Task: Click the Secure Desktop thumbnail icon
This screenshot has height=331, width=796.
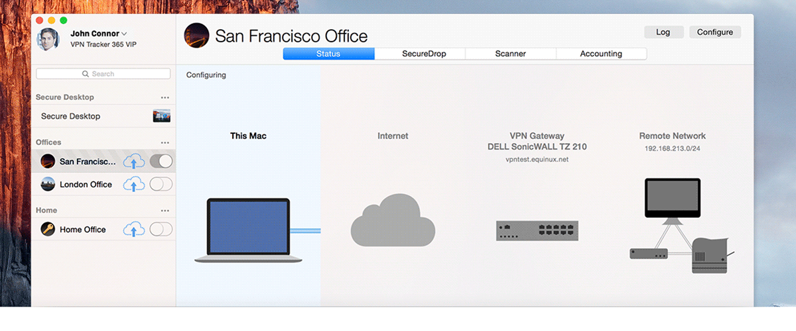Action: pos(162,117)
